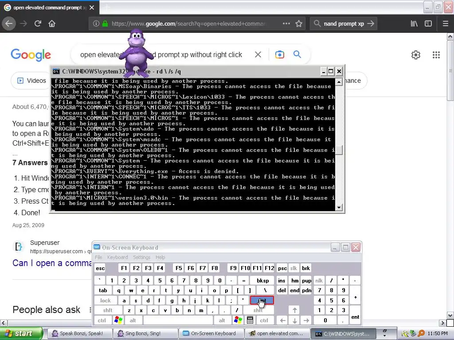Search by image using camera icon
The width and height of the screenshot is (454, 340).
(x=279, y=54)
